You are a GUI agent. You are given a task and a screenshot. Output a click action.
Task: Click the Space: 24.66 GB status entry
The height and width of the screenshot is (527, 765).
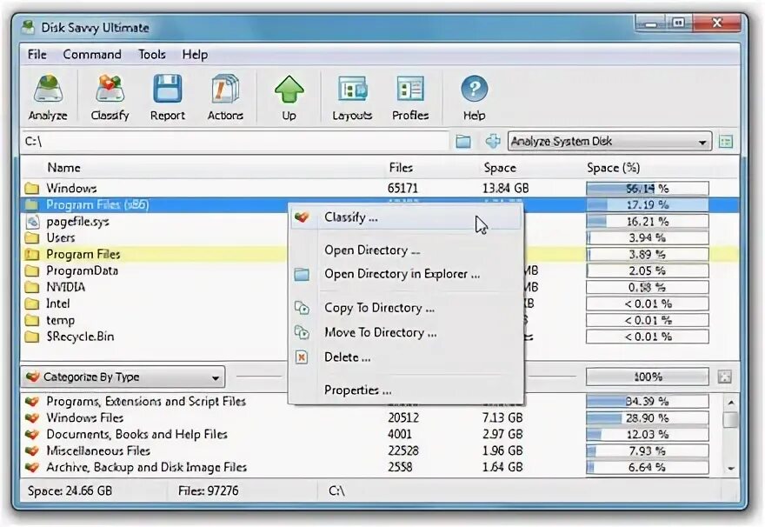click(70, 490)
